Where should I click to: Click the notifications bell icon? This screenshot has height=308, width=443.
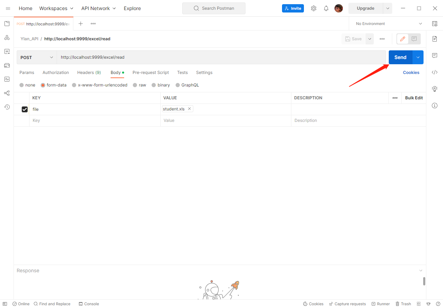326,8
